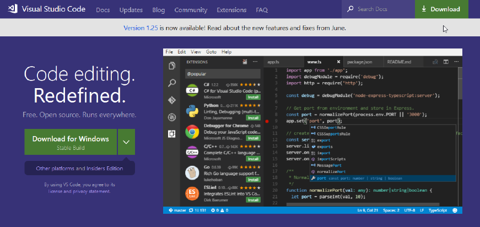Screen dimensions: 480x227
Task: Open the View menu in the editor screenshot
Action: tap(196, 52)
